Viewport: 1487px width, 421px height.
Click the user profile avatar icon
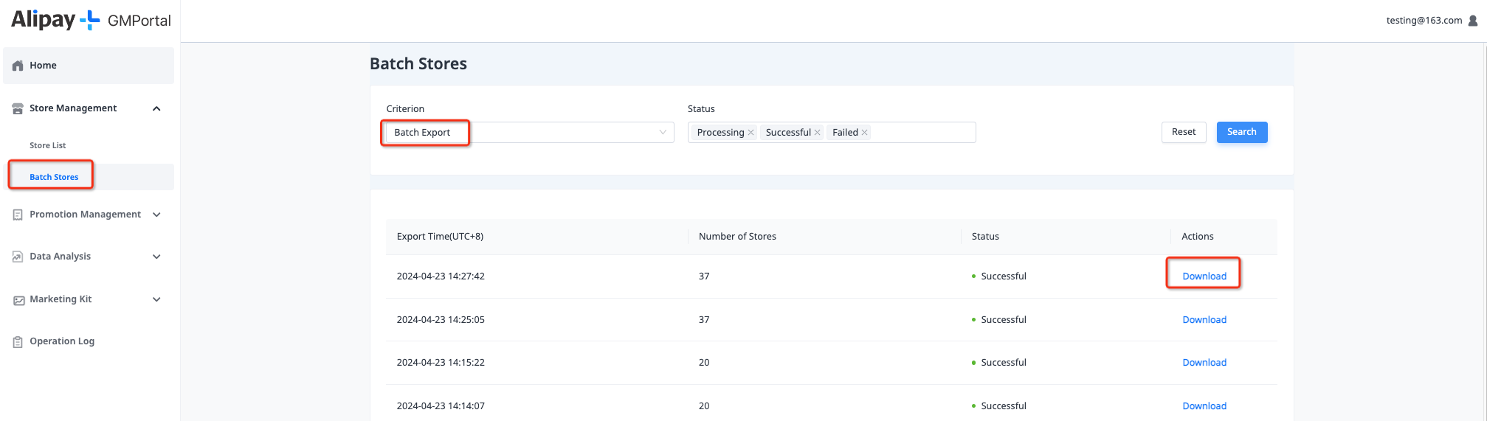(1473, 21)
